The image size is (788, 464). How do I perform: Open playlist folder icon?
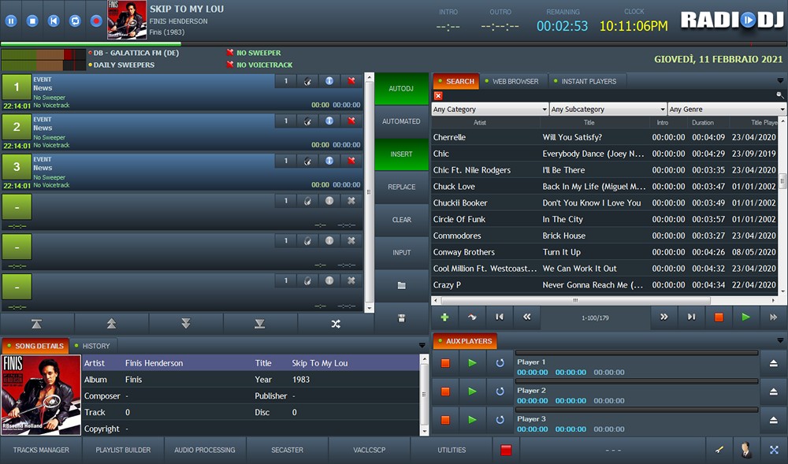click(x=401, y=285)
